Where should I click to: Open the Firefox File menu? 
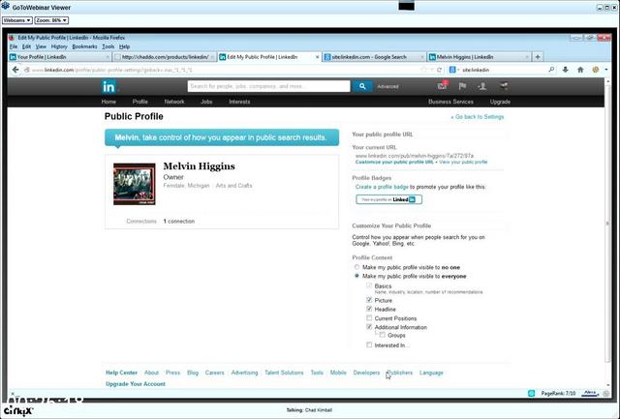(14, 46)
